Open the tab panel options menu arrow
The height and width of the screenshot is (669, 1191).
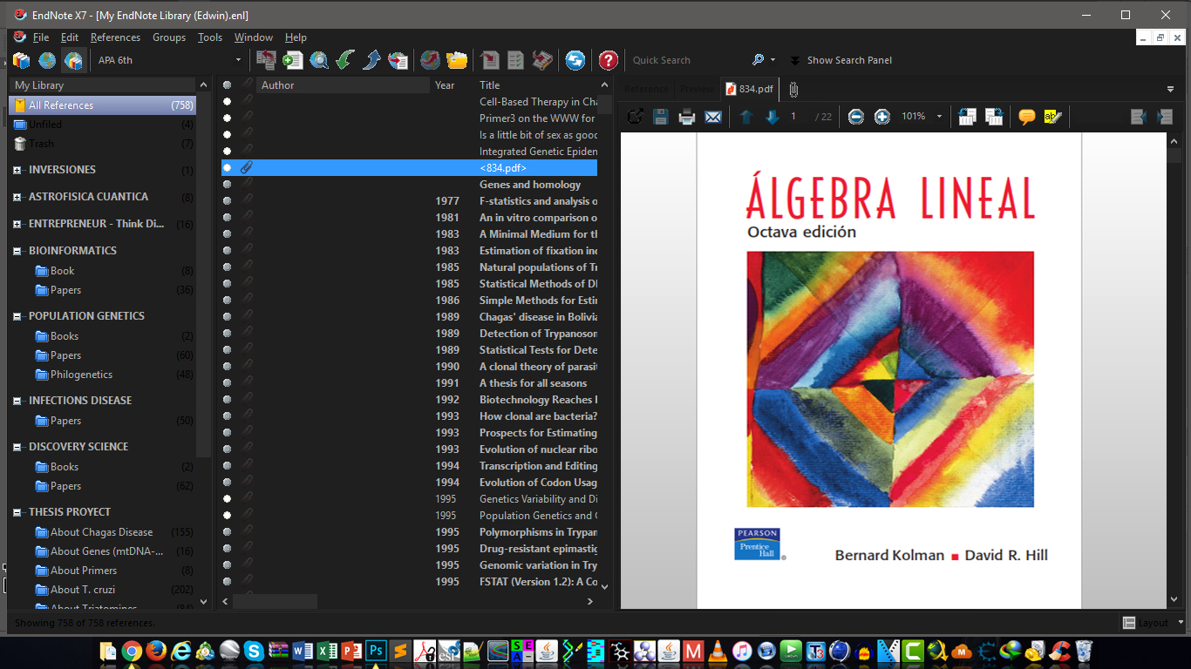(x=1170, y=89)
